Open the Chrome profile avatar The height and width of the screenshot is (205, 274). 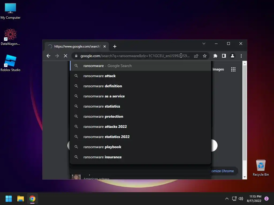tap(233, 56)
